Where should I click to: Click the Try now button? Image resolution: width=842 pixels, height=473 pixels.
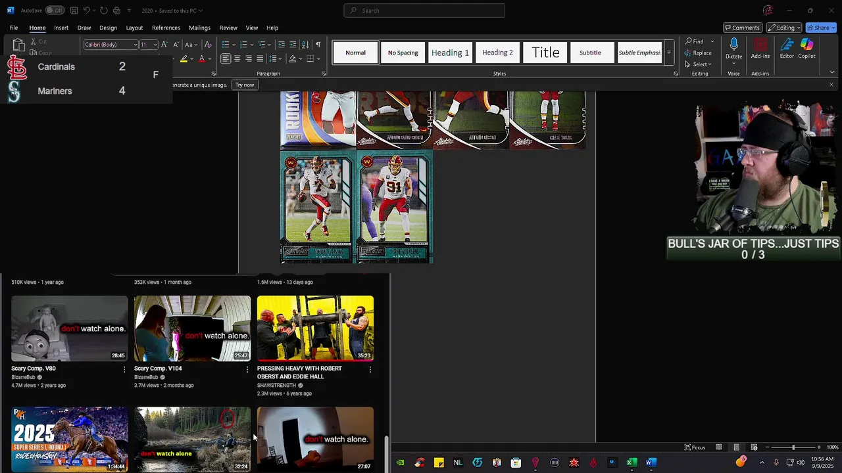pos(245,85)
